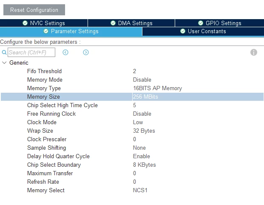Open the Memory Mode Disable value
Screen dimensions: 264x205
[142, 80]
